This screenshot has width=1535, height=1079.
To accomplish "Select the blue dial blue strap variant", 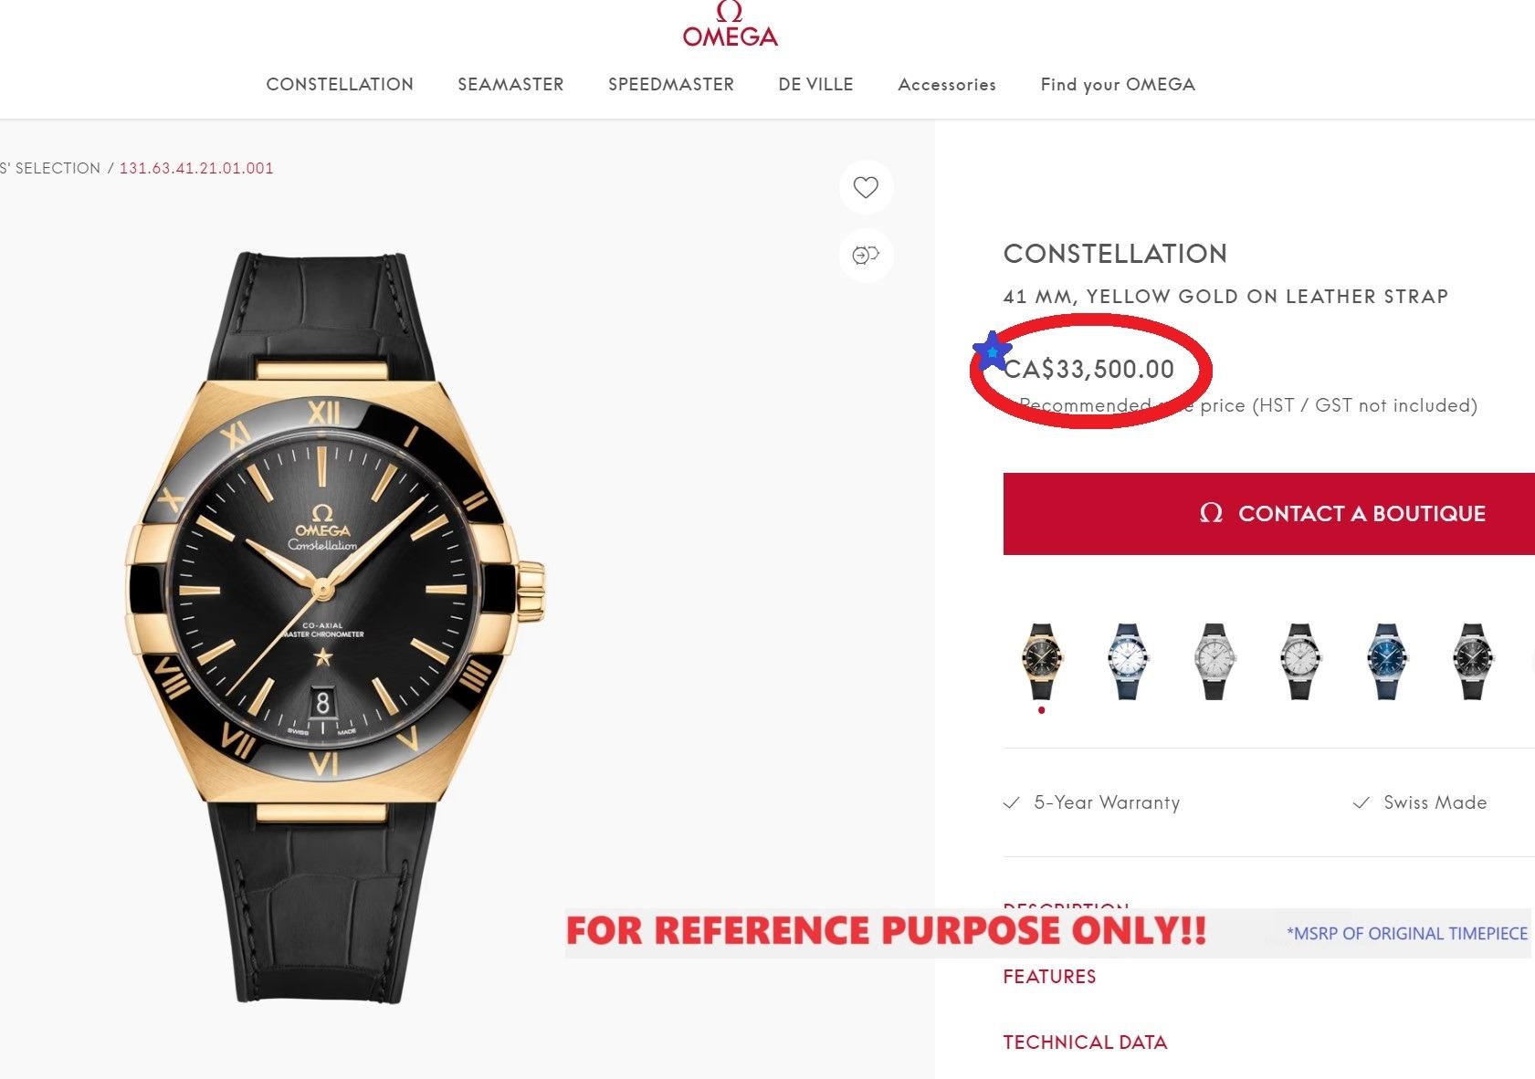I will (1386, 661).
